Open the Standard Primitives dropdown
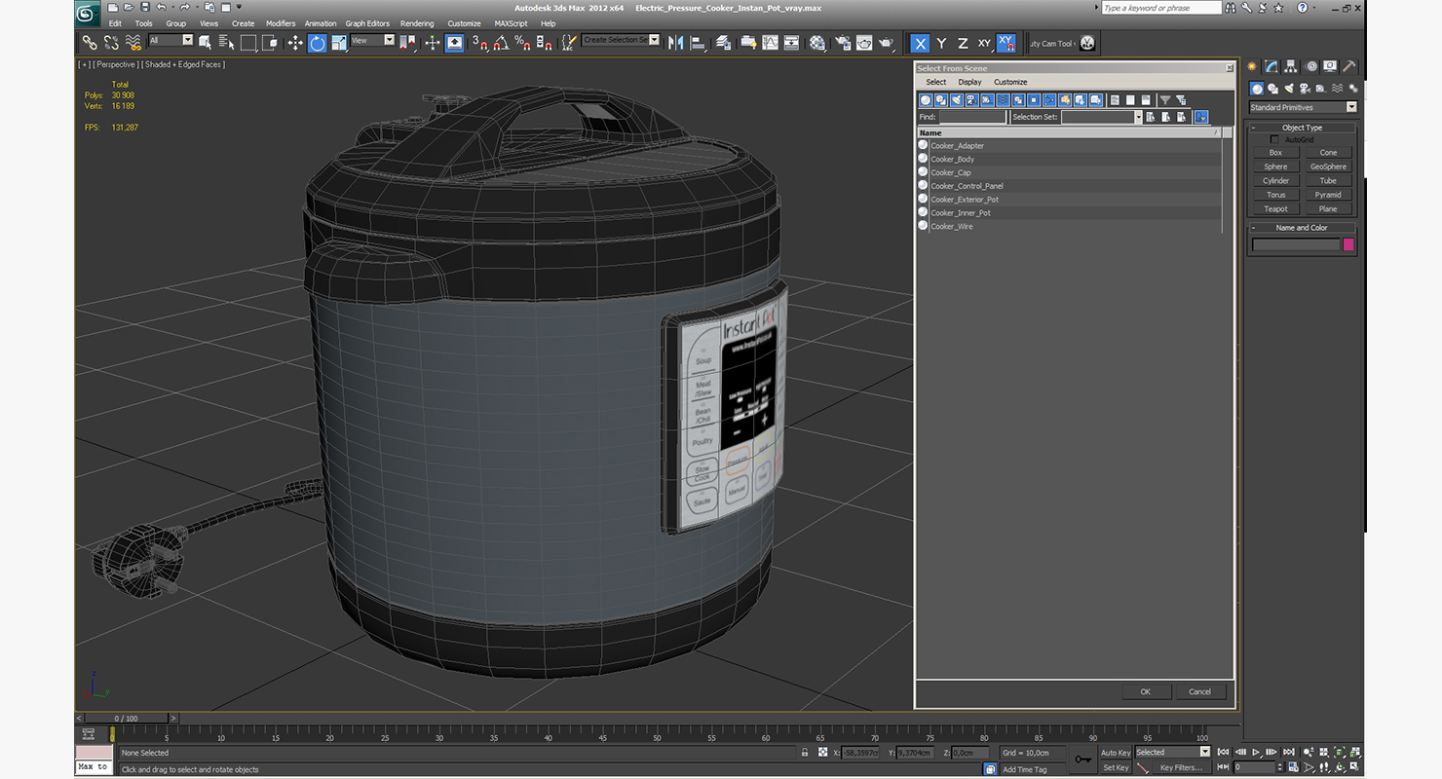The width and height of the screenshot is (1442, 779). 1303,107
